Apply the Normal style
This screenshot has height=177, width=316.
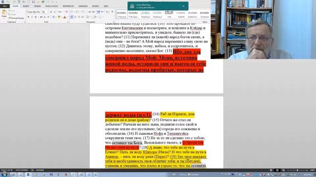coord(121,14)
